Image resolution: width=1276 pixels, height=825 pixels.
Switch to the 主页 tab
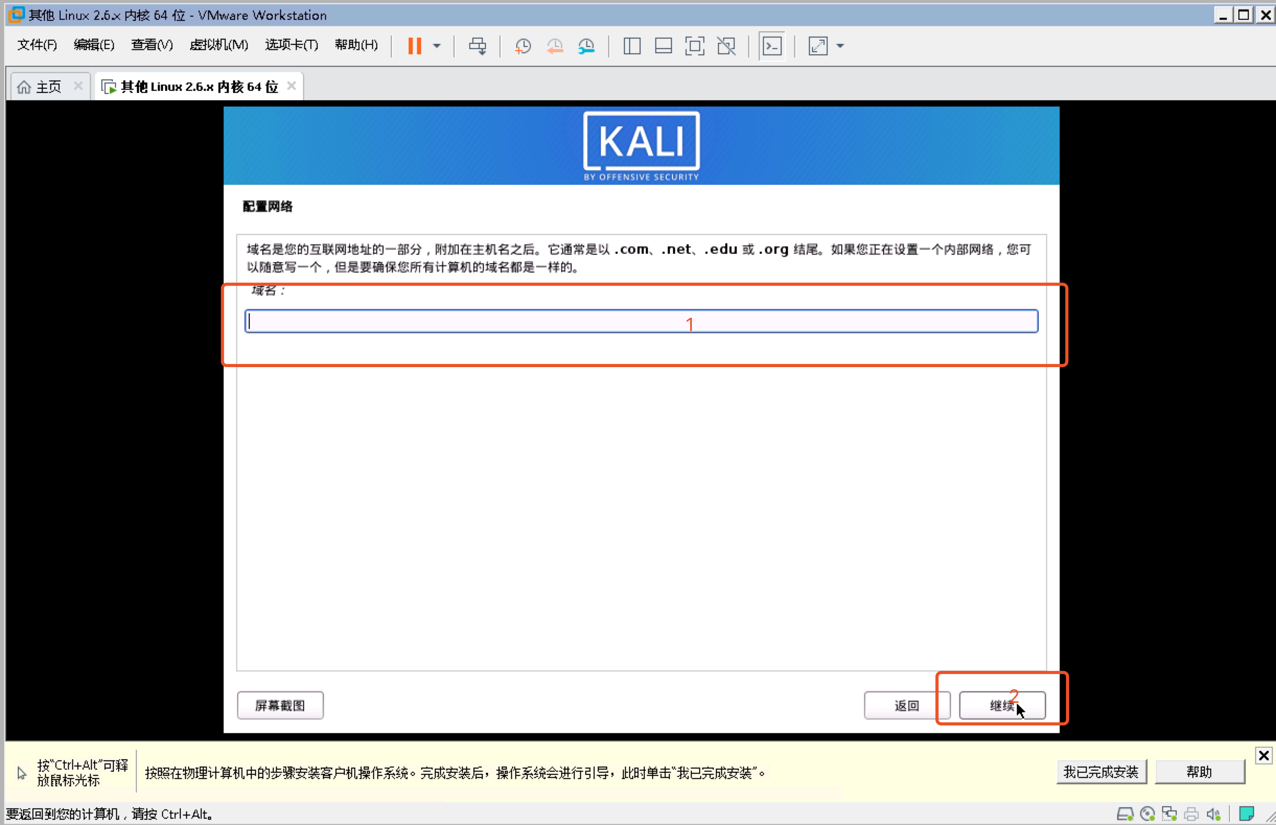pyautogui.click(x=47, y=86)
